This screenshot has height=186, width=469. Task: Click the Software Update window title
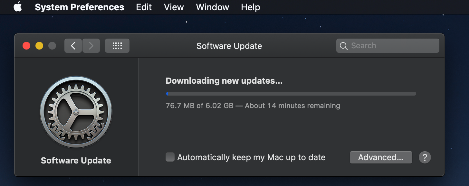(229, 46)
